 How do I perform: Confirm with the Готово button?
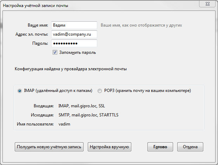coord(160,147)
